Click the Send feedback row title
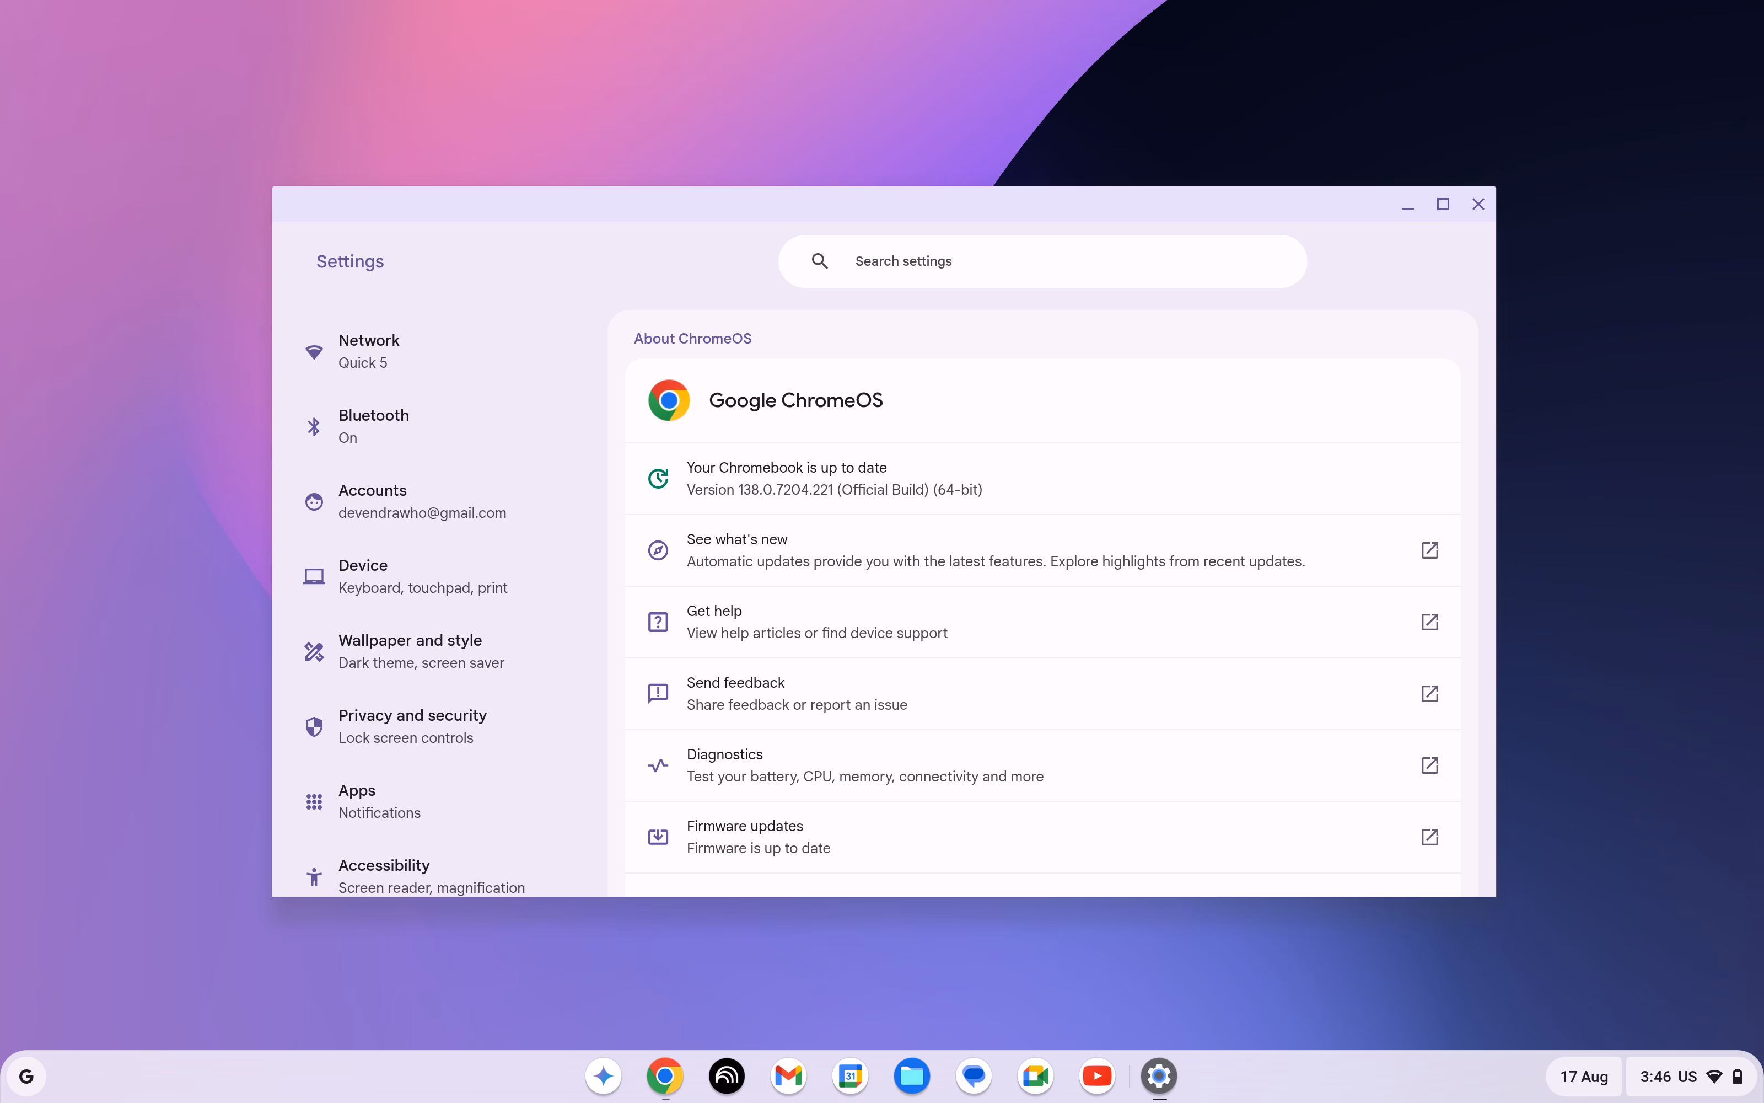The height and width of the screenshot is (1103, 1764). tap(735, 682)
